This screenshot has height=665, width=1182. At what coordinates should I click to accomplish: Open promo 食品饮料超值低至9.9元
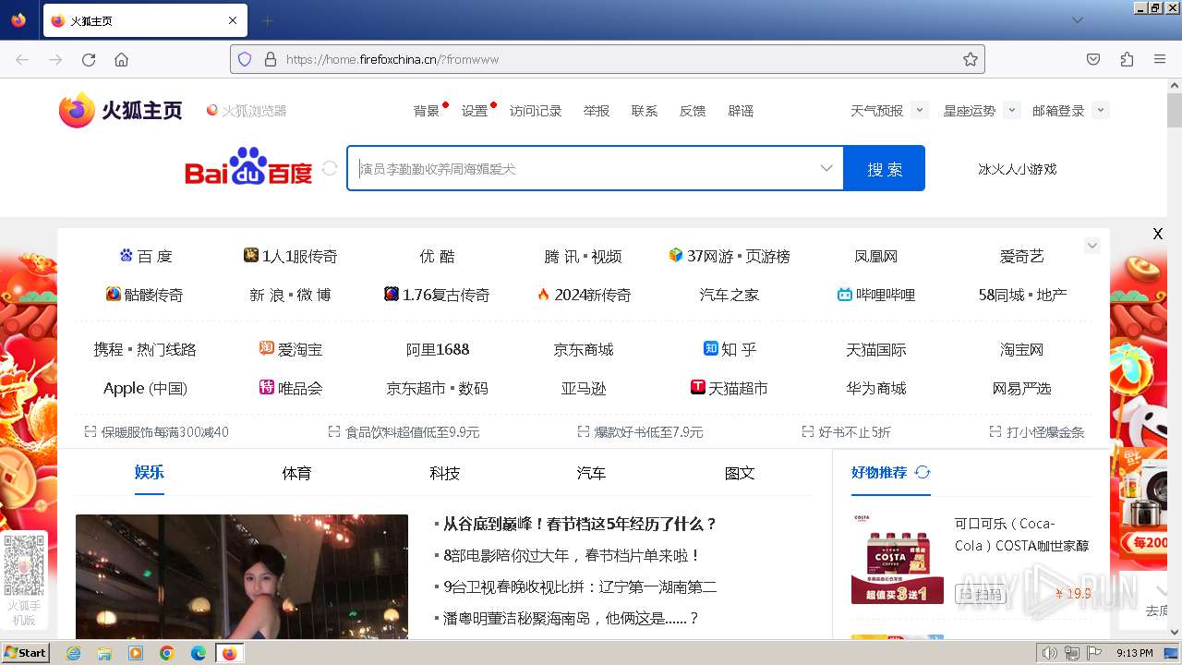pos(404,432)
